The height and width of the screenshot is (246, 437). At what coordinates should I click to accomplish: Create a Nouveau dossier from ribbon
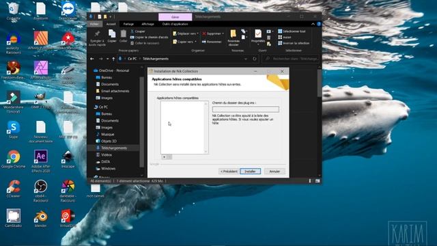click(x=234, y=38)
